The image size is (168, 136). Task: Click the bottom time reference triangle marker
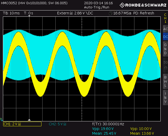pyautogui.click(x=29, y=120)
